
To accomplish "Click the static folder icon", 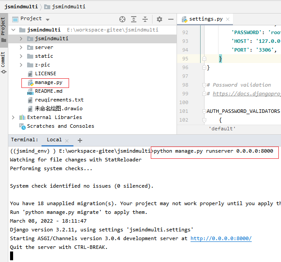I will click(30, 56).
